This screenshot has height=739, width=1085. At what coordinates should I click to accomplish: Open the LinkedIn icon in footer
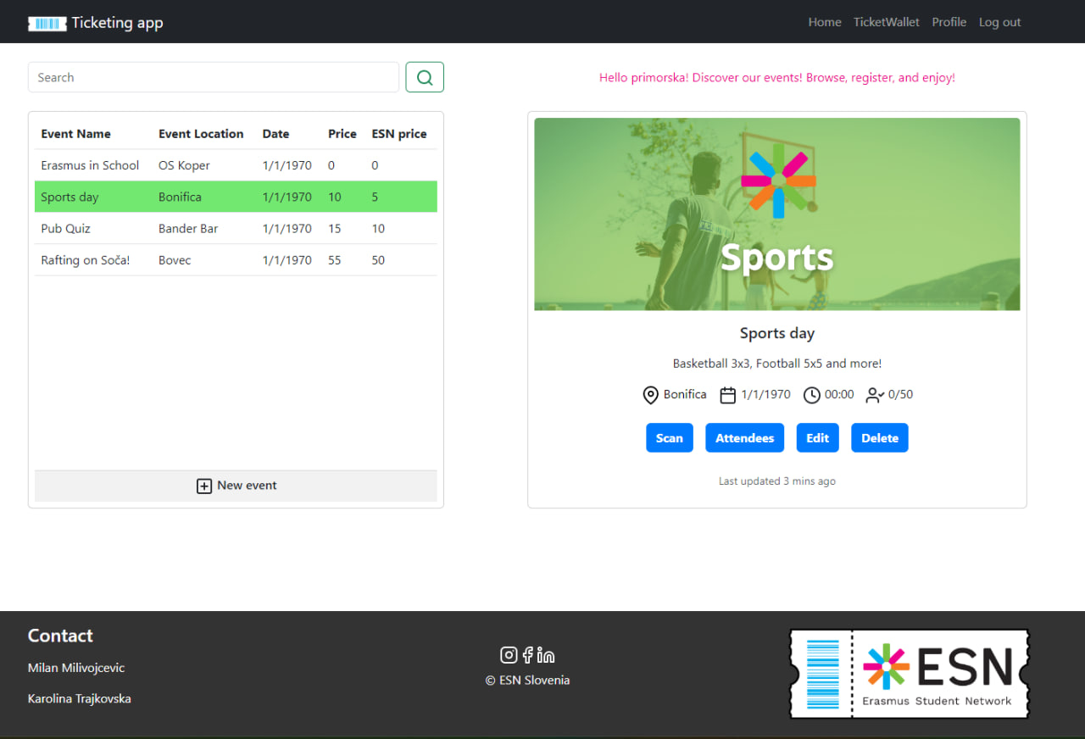[546, 654]
